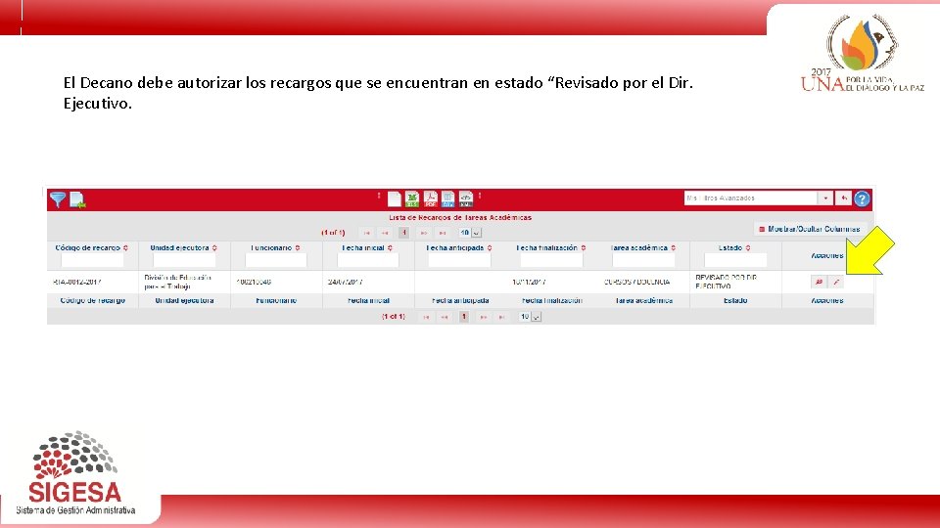940x528 pixels.
Task: Click the Fecha anticipada filter field
Action: (x=459, y=260)
